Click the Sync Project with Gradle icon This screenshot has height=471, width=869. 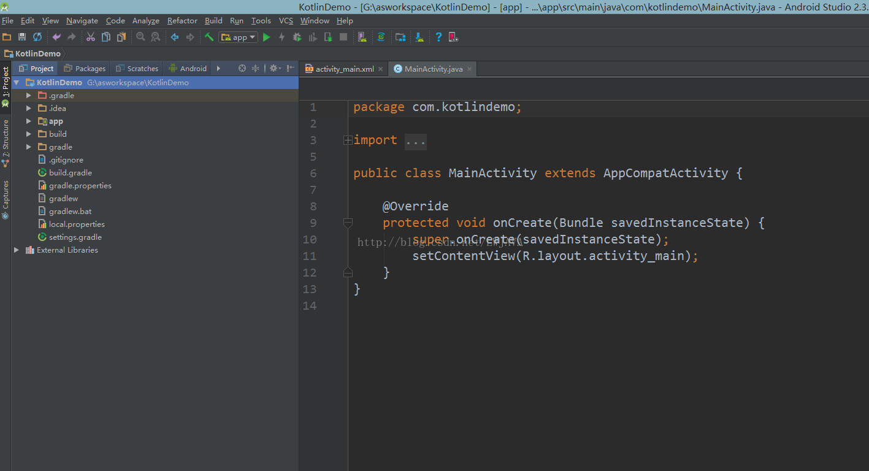pyautogui.click(x=381, y=37)
